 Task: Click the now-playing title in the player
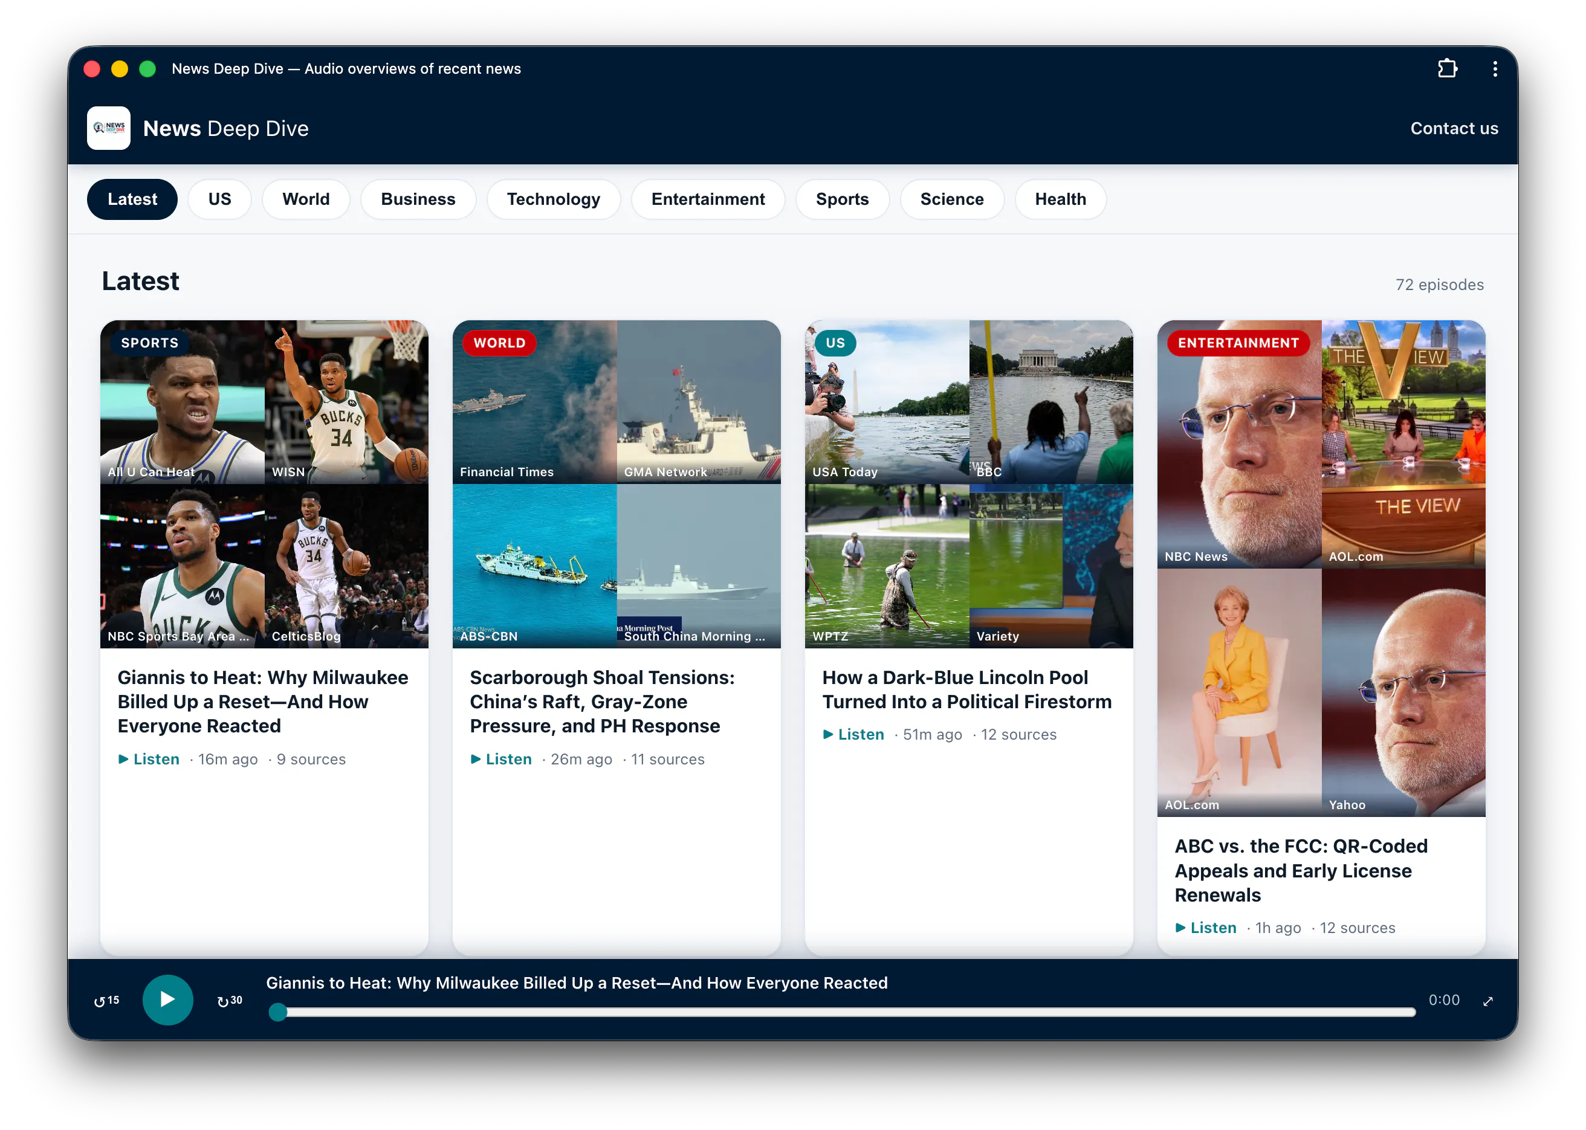point(577,983)
